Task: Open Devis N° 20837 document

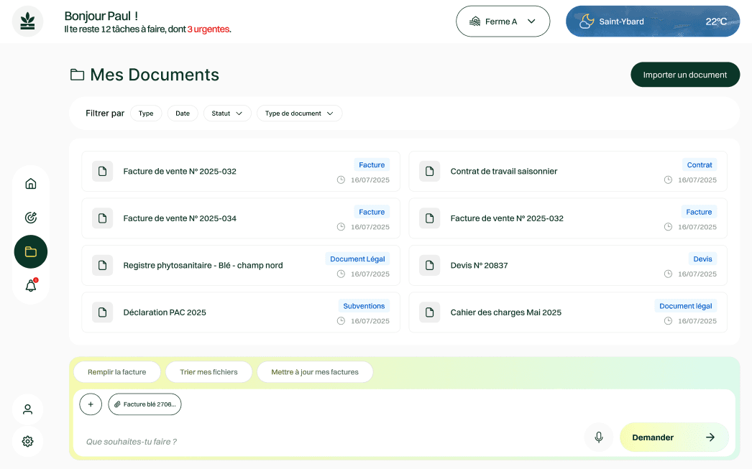Action: pos(568,266)
